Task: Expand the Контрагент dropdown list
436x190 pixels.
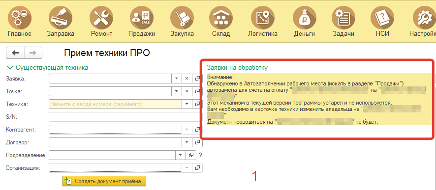Action: 187,130
